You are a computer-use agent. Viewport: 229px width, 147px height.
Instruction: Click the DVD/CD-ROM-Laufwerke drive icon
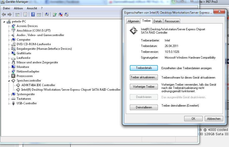(x=13, y=44)
